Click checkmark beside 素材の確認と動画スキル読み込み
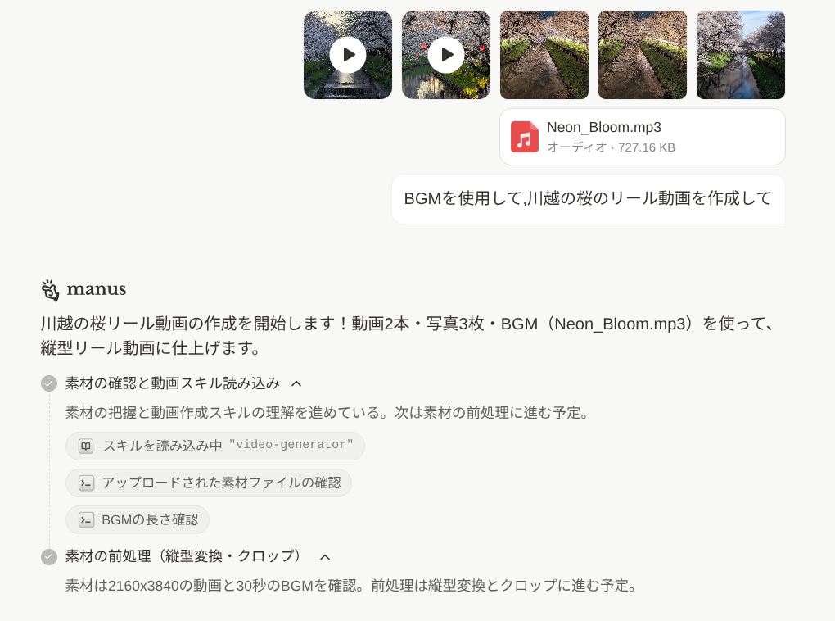 coord(49,383)
